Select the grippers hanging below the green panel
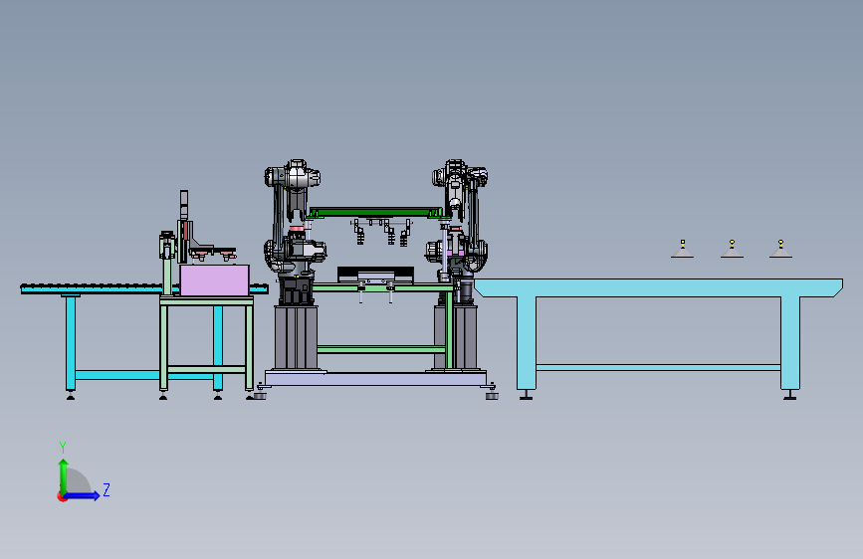Image resolution: width=863 pixels, height=559 pixels. point(381,231)
